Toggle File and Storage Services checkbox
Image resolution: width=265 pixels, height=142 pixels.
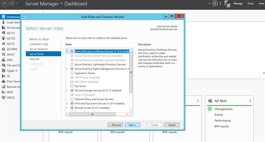pyautogui.click(x=72, y=90)
